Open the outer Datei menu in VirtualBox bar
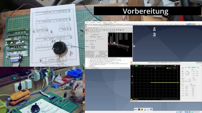The width and height of the screenshot is (202, 113). click(87, 22)
